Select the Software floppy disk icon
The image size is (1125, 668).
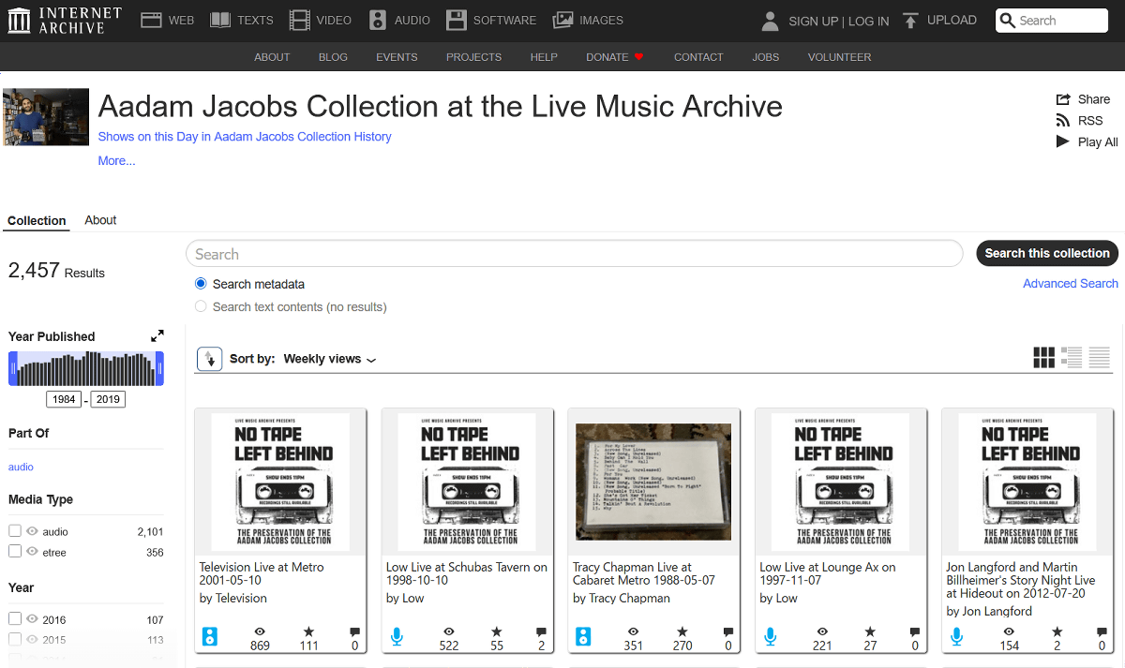tap(457, 20)
